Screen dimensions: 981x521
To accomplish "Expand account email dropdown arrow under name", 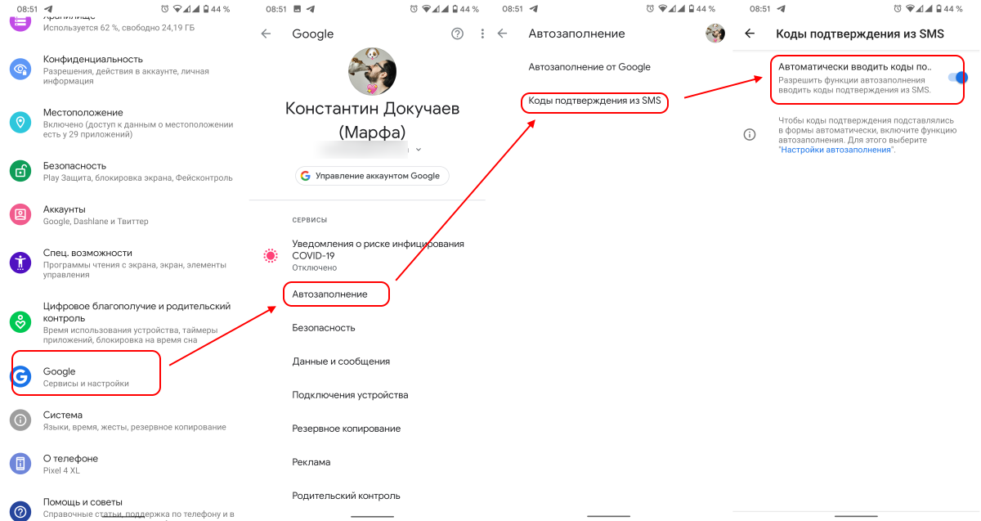I will click(x=419, y=150).
